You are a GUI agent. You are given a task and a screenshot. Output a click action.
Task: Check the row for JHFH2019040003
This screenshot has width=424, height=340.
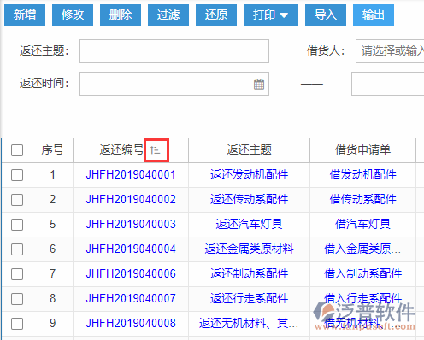point(17,225)
